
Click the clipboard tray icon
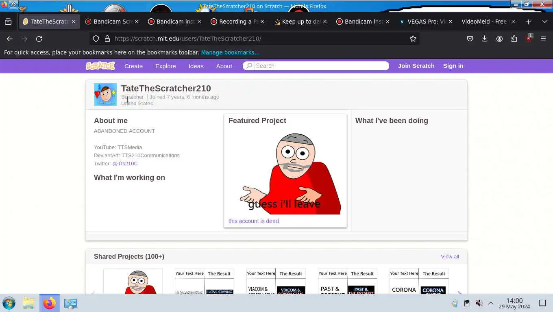pos(467,303)
